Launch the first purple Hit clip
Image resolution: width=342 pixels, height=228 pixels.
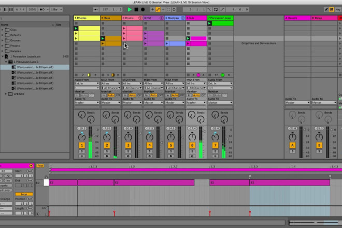146,33
